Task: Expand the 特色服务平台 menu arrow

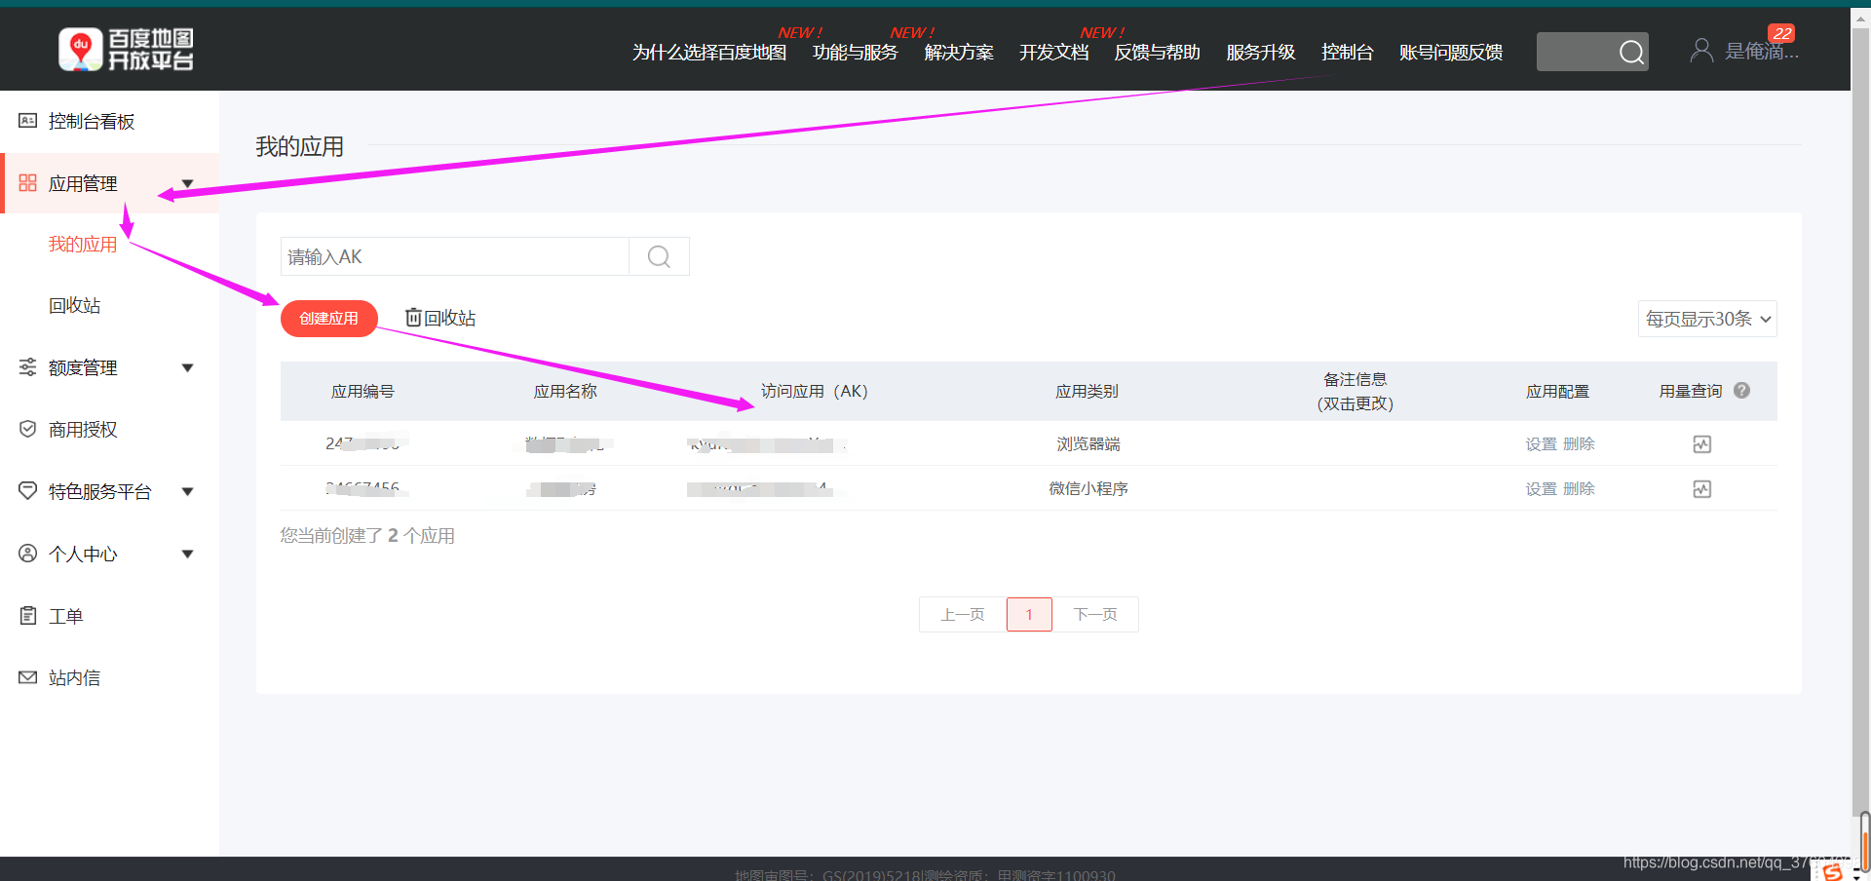Action: (x=188, y=491)
